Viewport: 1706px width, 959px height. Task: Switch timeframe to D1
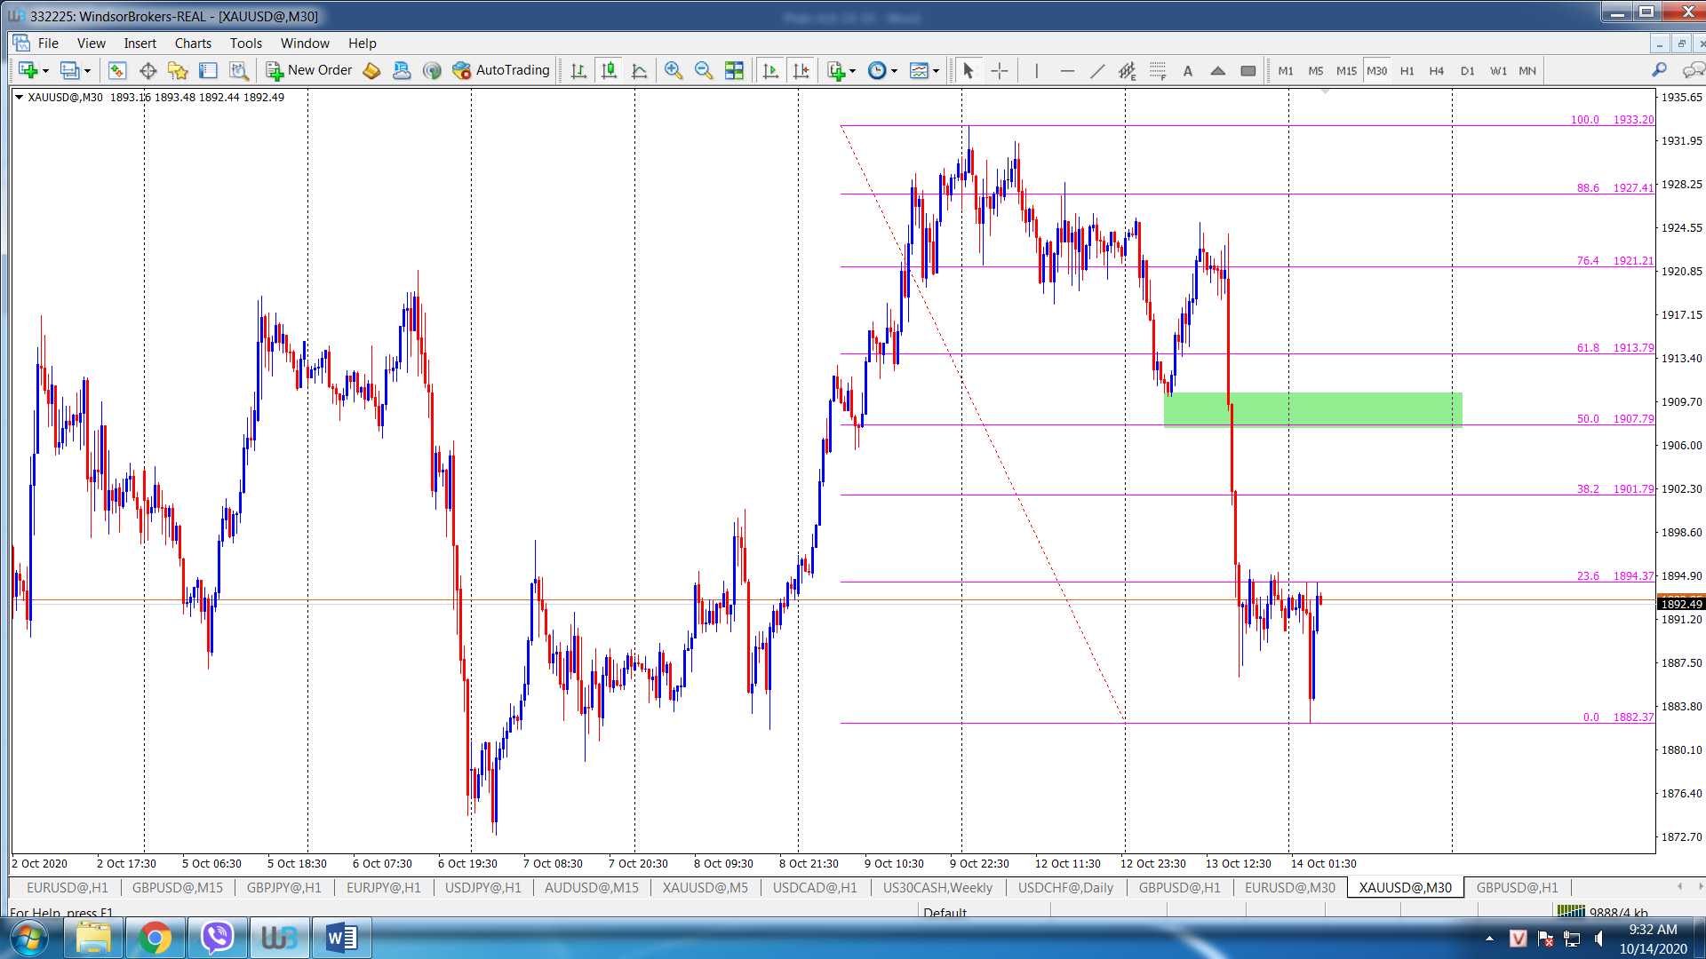[x=1467, y=71]
